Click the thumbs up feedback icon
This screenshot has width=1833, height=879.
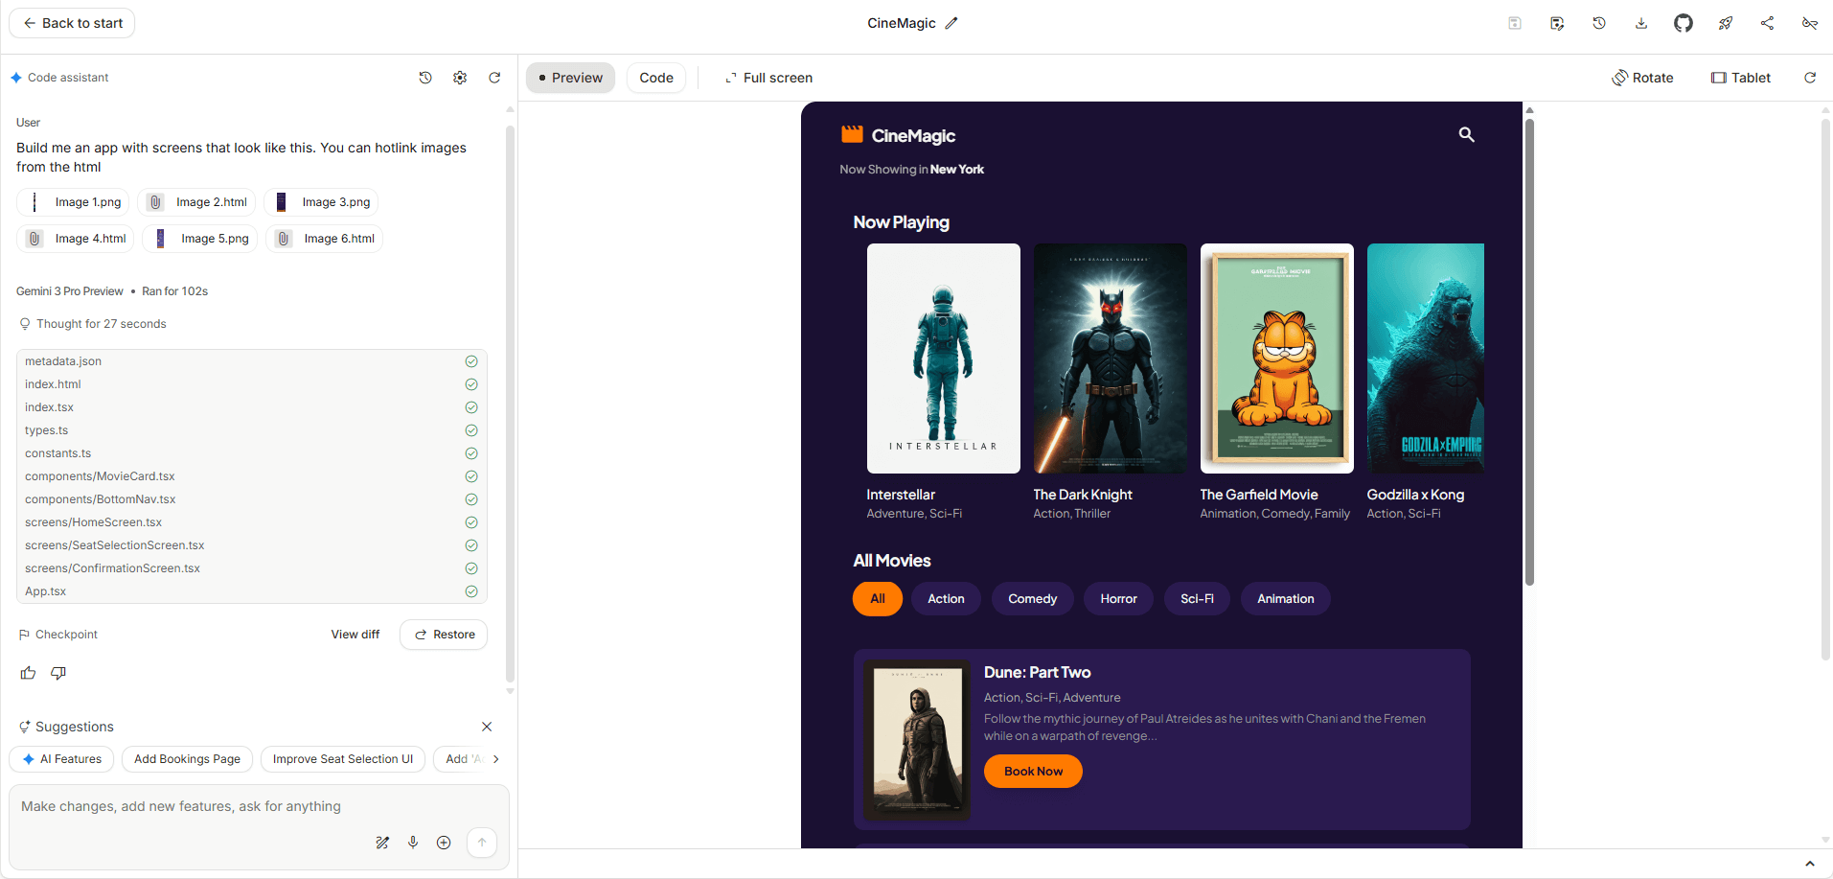point(29,673)
